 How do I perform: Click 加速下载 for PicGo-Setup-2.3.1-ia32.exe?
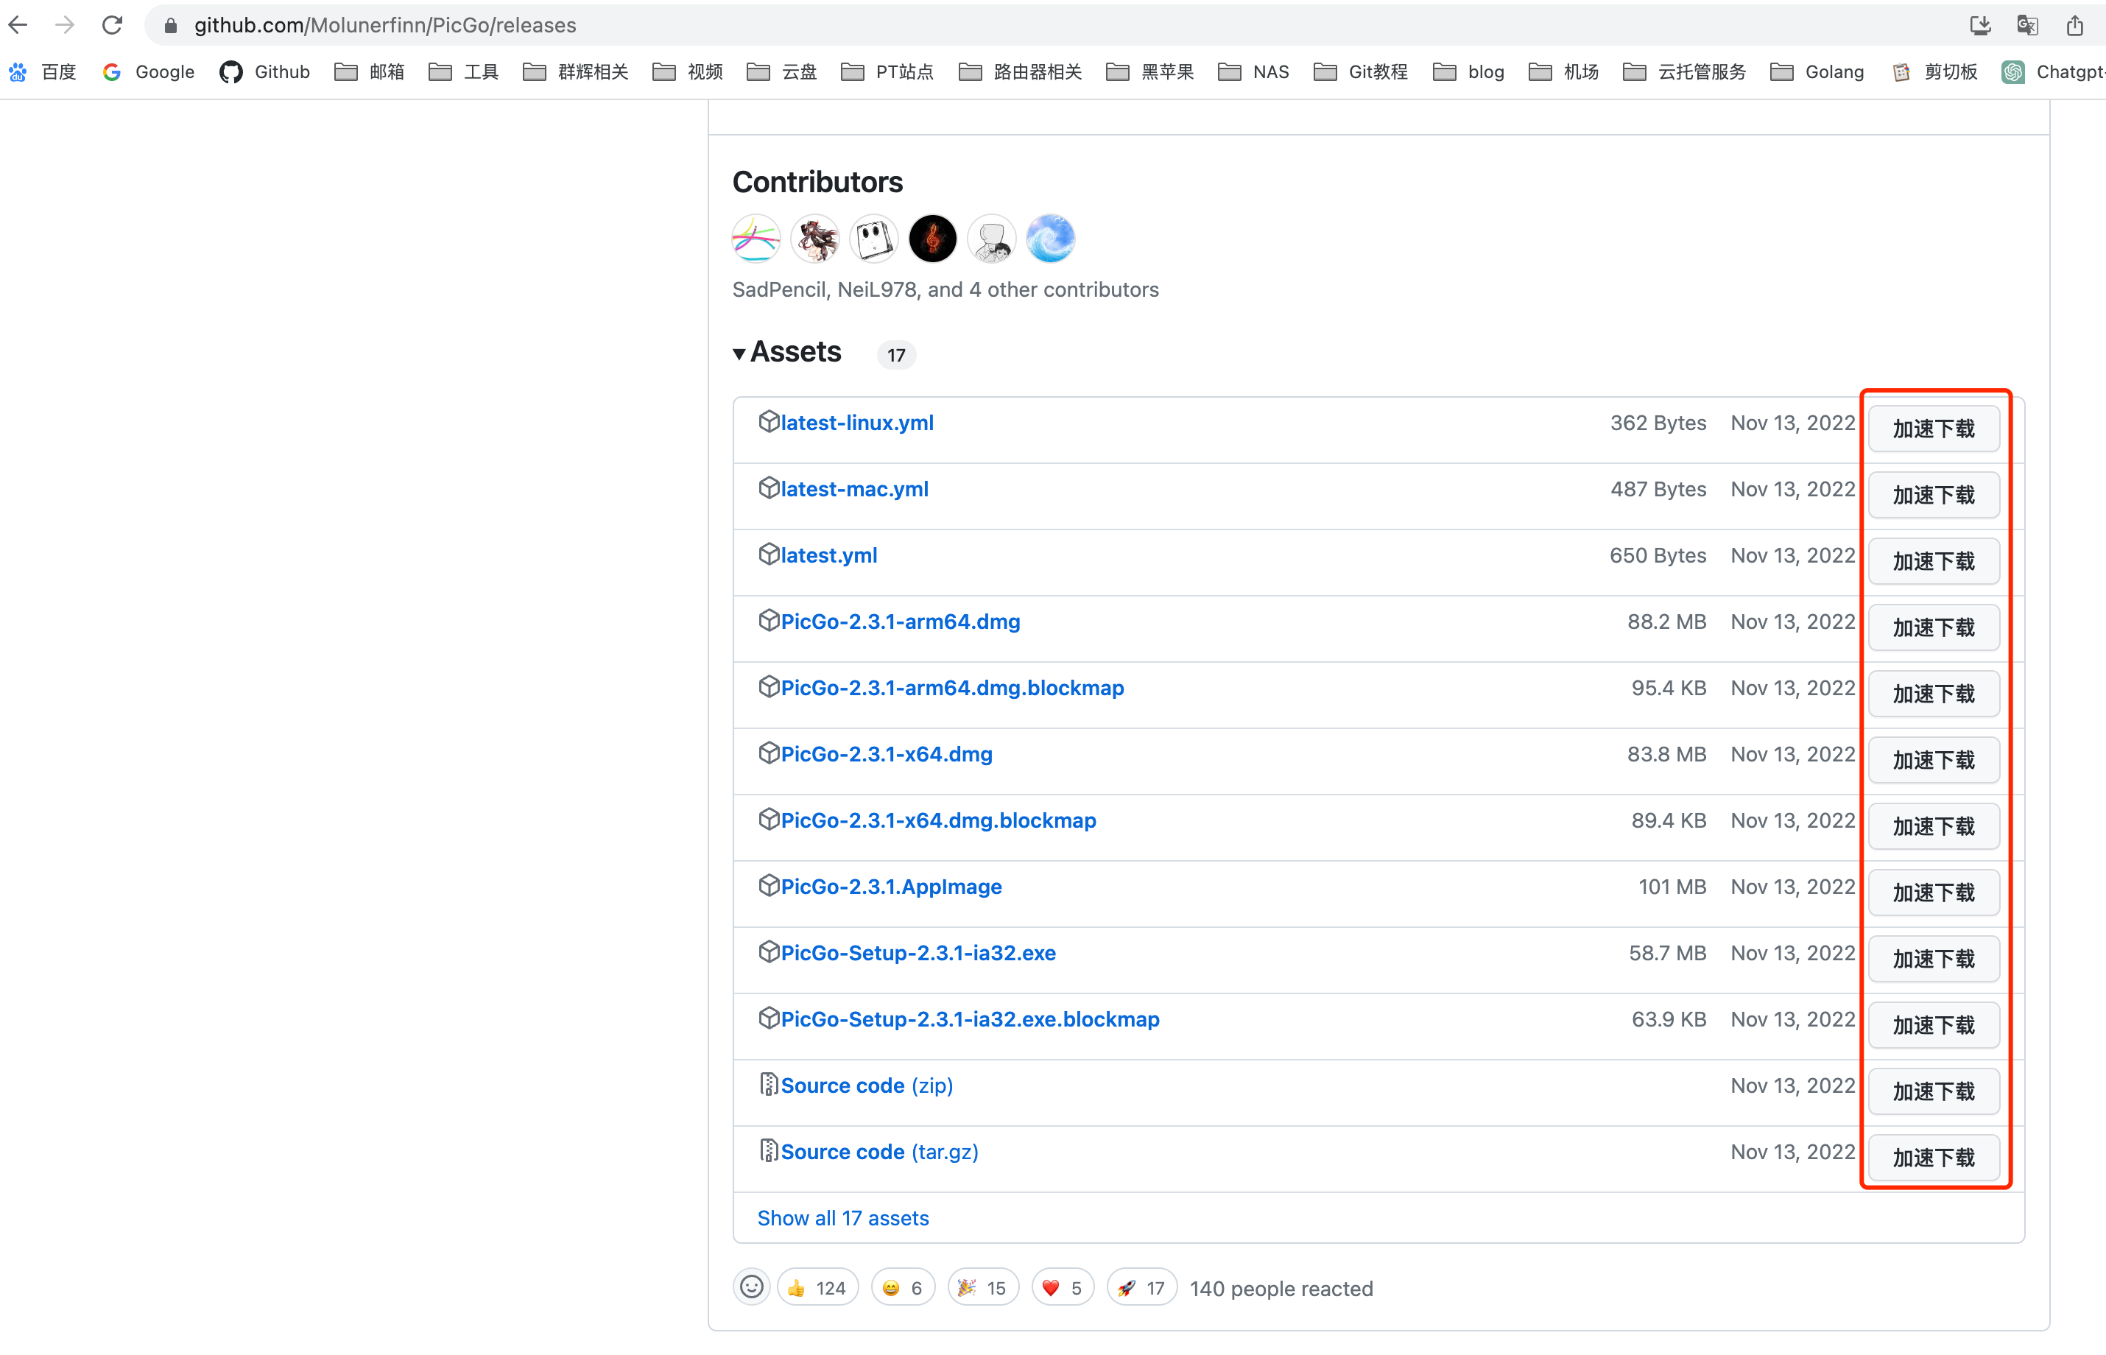coord(1934,958)
